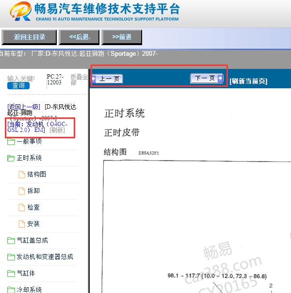Click the page icon beside 结构图
Image resolution: width=291 pixels, height=293 pixels.
tap(22, 175)
